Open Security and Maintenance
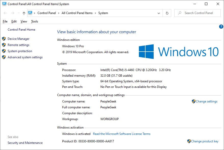 25,143
